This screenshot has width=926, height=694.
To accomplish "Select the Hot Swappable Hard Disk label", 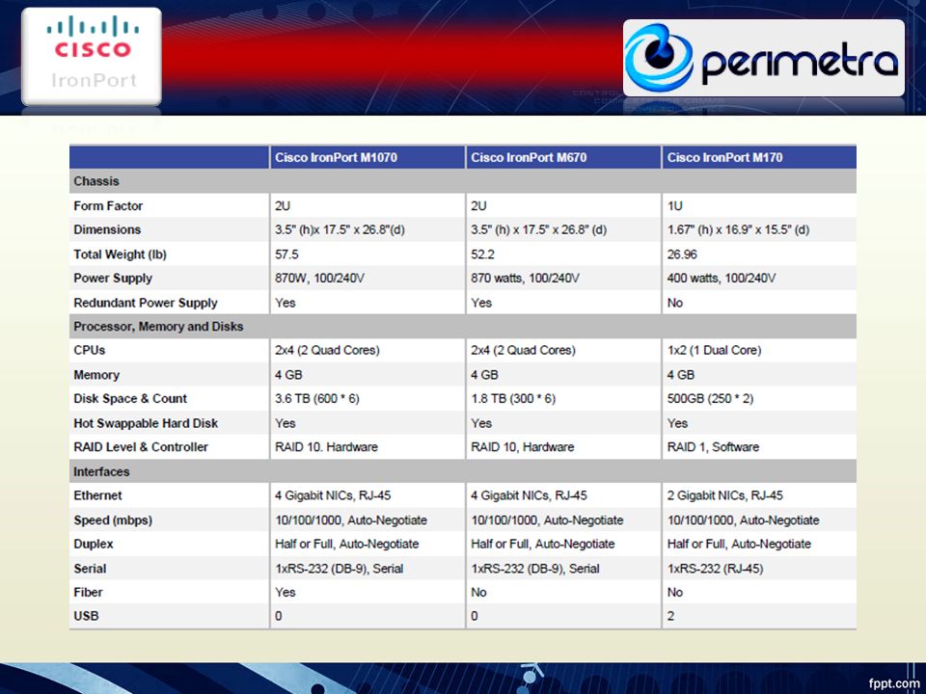I will [146, 423].
